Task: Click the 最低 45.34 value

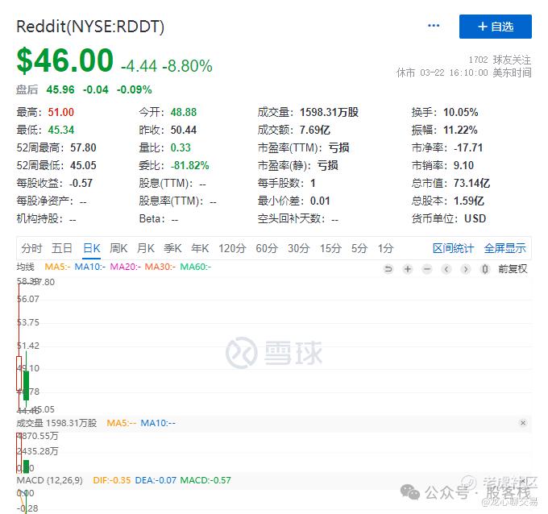Action: [60, 130]
